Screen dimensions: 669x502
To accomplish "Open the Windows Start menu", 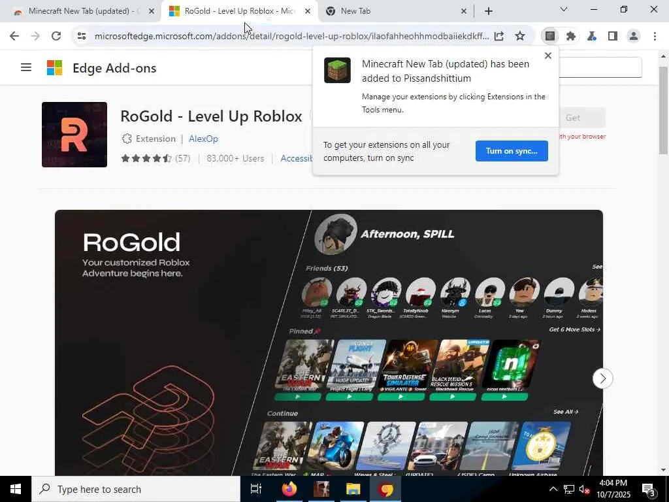I will click(x=16, y=489).
